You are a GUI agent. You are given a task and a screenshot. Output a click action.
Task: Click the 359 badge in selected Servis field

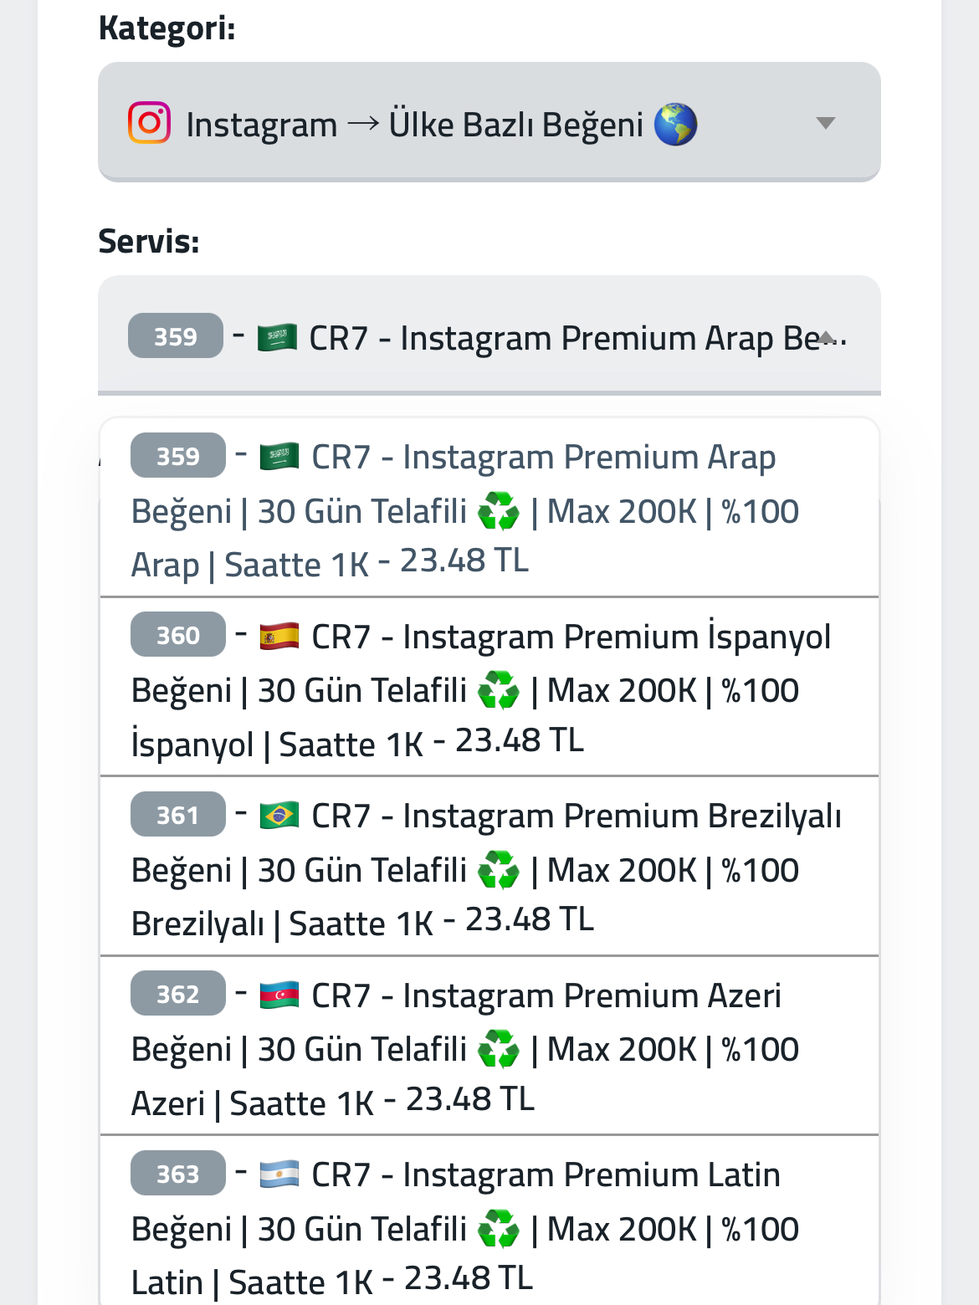coord(176,335)
